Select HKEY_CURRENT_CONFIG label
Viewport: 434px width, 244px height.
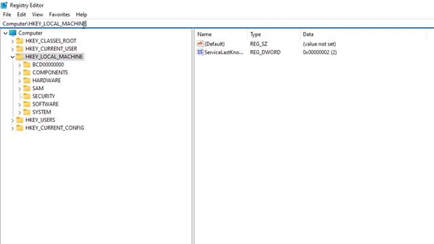pyautogui.click(x=54, y=128)
